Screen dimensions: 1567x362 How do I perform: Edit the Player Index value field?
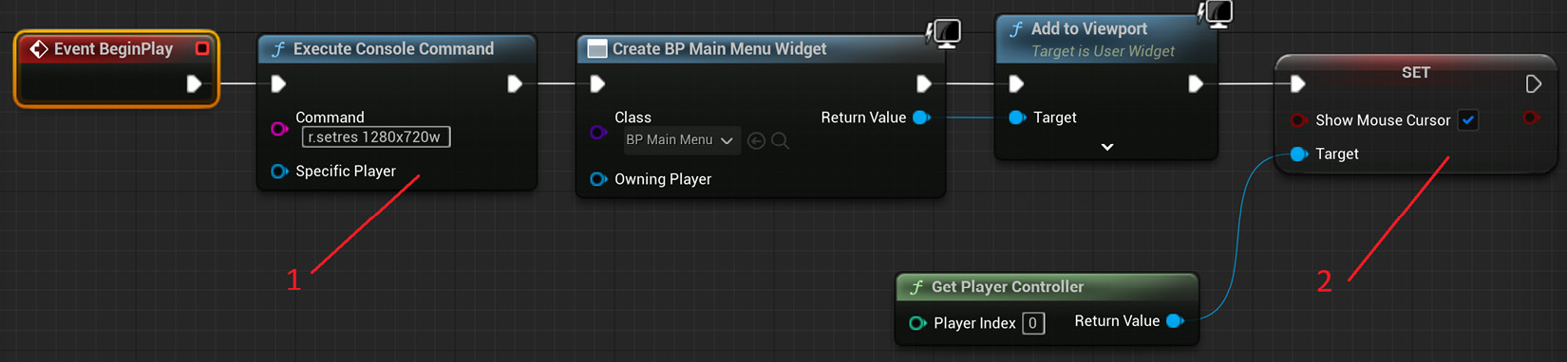[x=1033, y=323]
